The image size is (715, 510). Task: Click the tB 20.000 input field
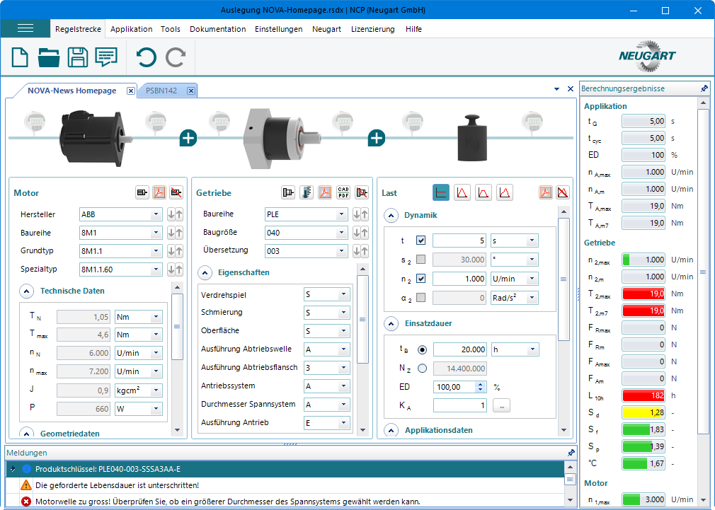point(460,349)
